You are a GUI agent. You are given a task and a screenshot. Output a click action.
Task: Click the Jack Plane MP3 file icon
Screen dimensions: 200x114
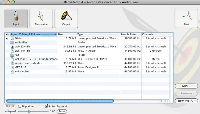point(12,59)
